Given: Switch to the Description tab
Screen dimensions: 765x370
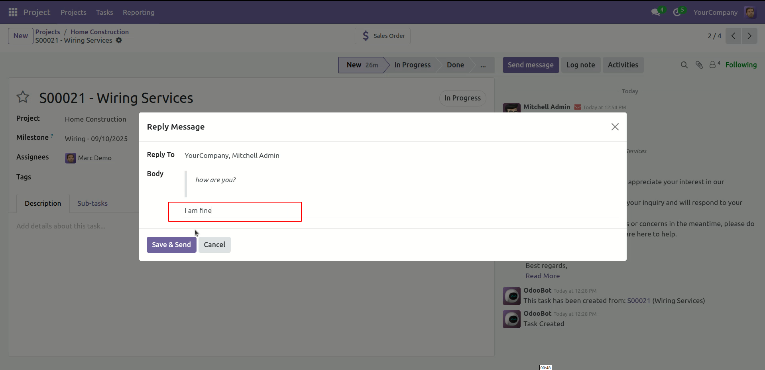Looking at the screenshot, I should (43, 203).
